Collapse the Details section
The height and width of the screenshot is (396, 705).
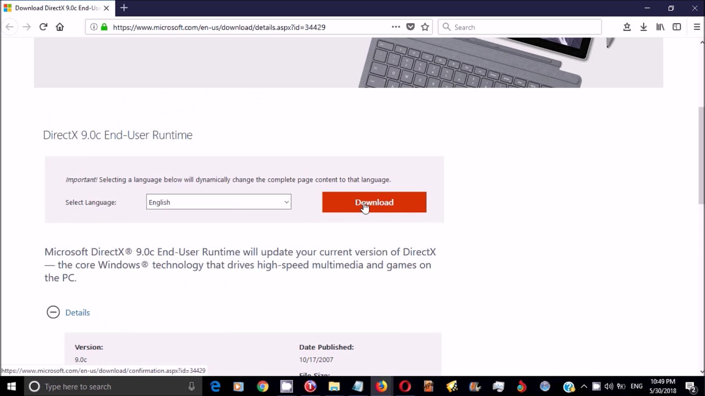[53, 312]
